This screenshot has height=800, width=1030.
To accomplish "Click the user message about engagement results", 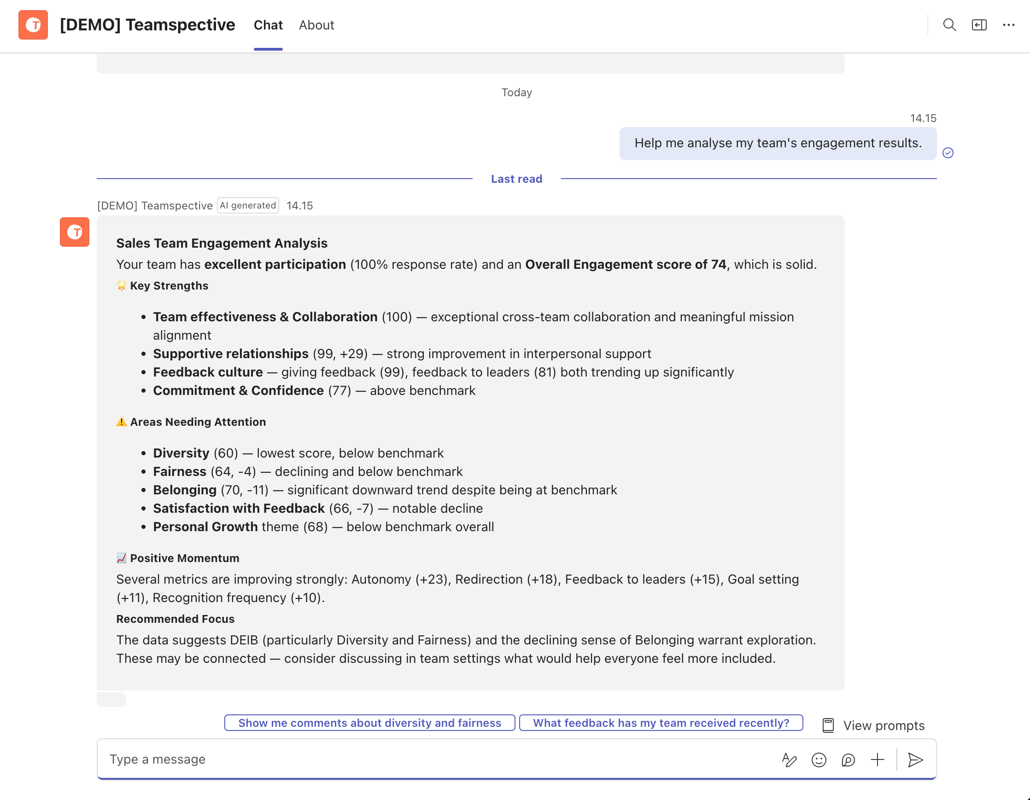I will coord(777,143).
